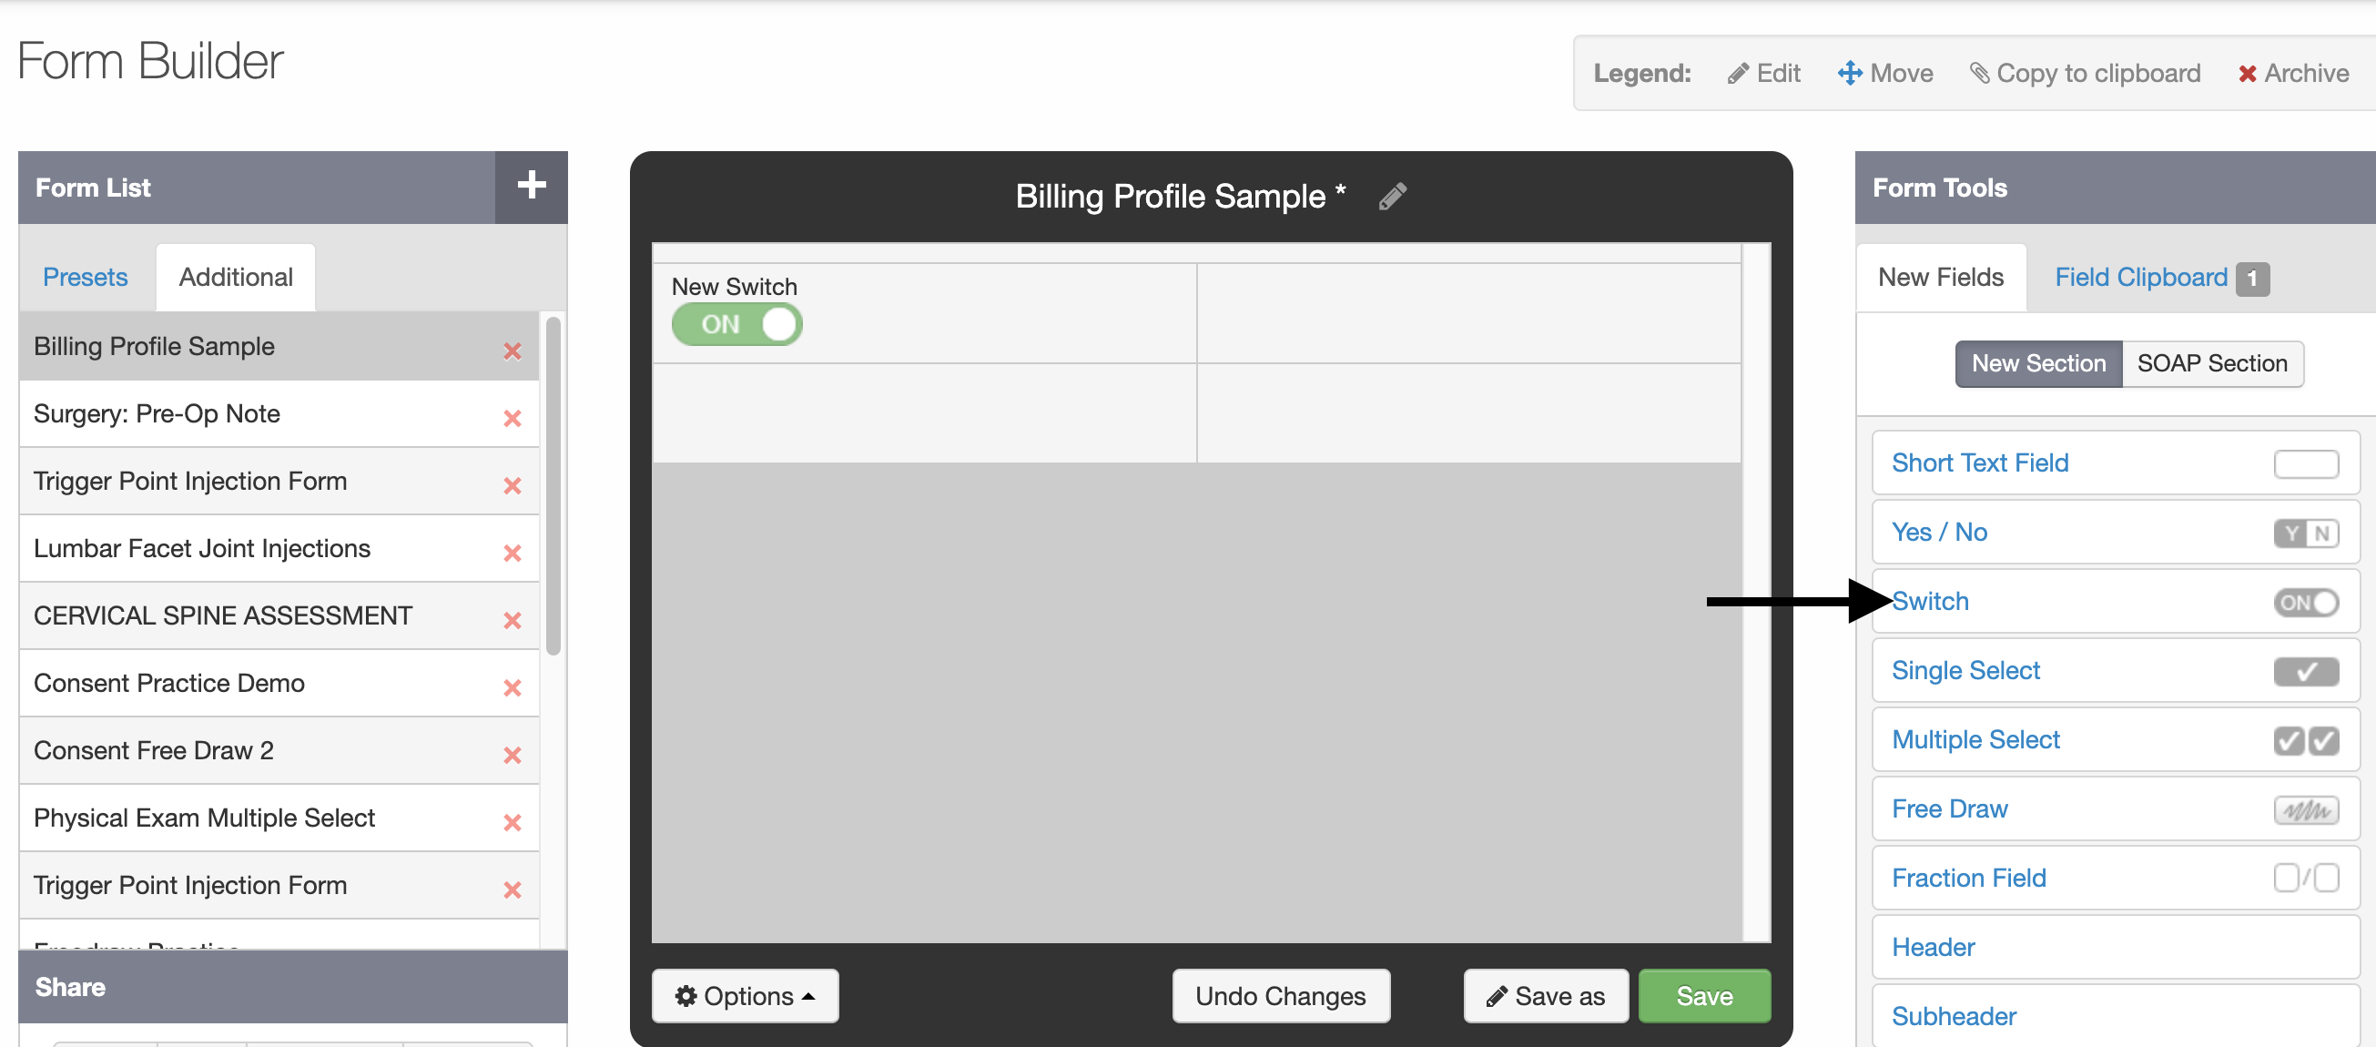
Task: Click the plus icon to add a new form
Action: [532, 187]
